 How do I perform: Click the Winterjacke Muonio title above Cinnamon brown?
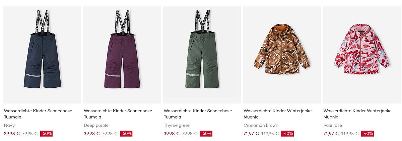point(278,114)
